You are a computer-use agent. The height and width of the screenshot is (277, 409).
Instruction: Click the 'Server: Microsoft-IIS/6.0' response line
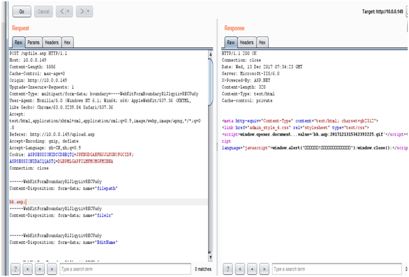pyautogui.click(x=250, y=74)
